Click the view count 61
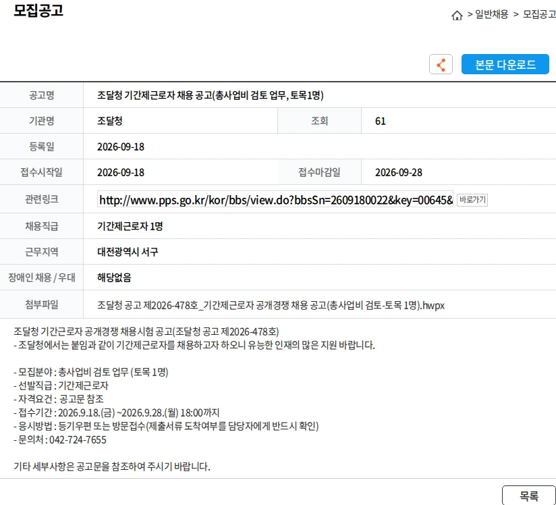556x505 pixels. (380, 122)
